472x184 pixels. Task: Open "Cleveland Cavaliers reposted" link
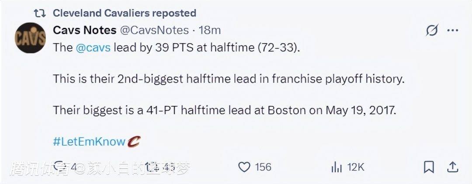coord(125,14)
